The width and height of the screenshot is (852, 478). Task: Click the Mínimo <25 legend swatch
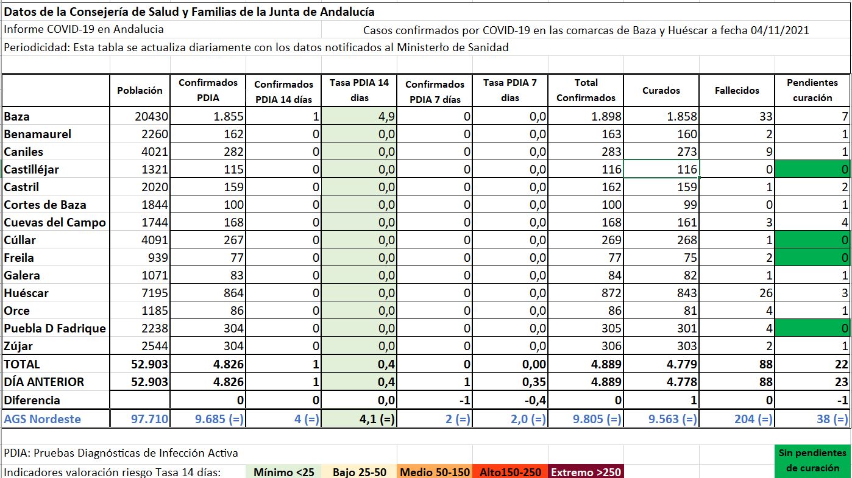coord(283,472)
